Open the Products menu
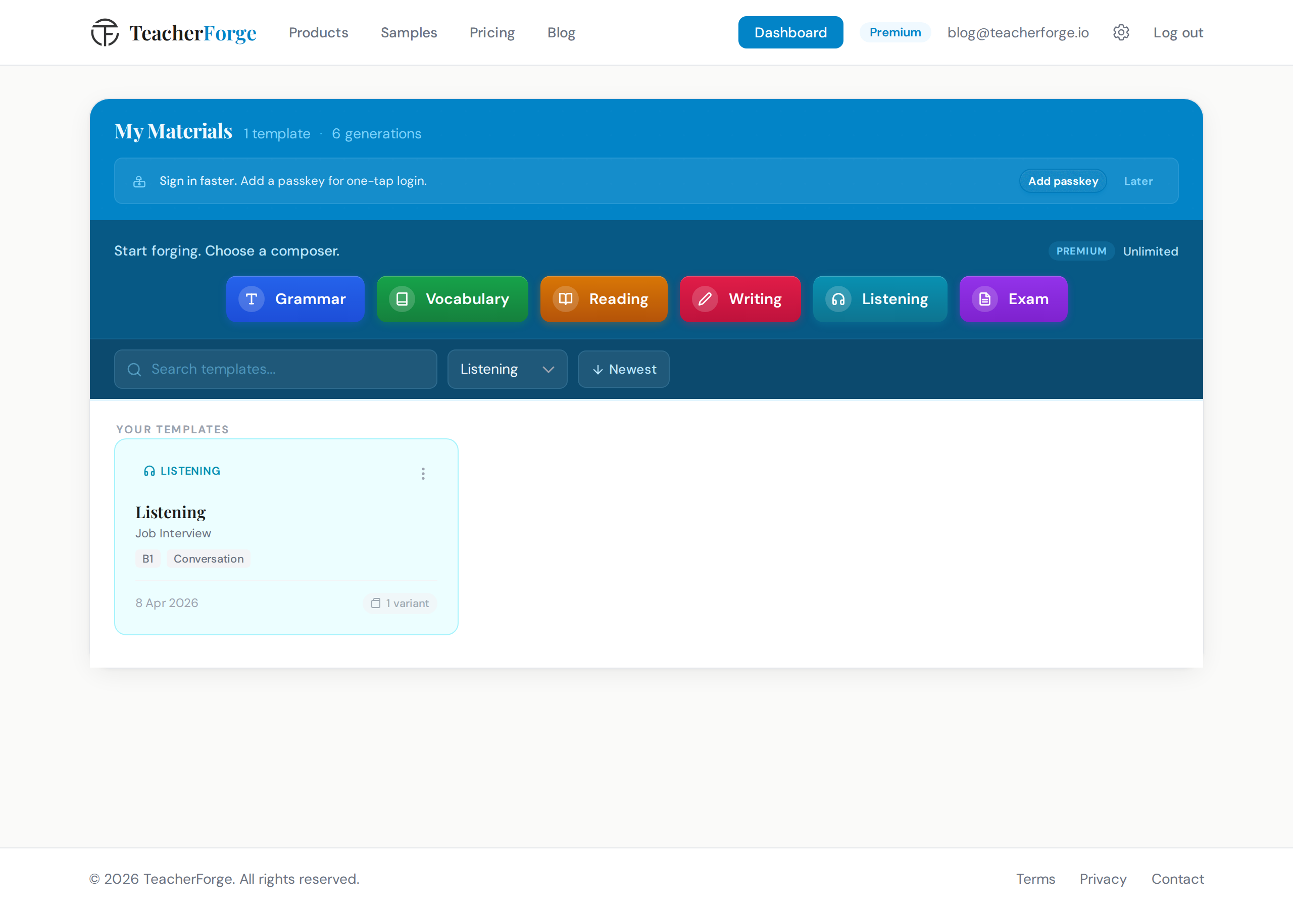Screen dimensions: 1293x909 (x=318, y=33)
